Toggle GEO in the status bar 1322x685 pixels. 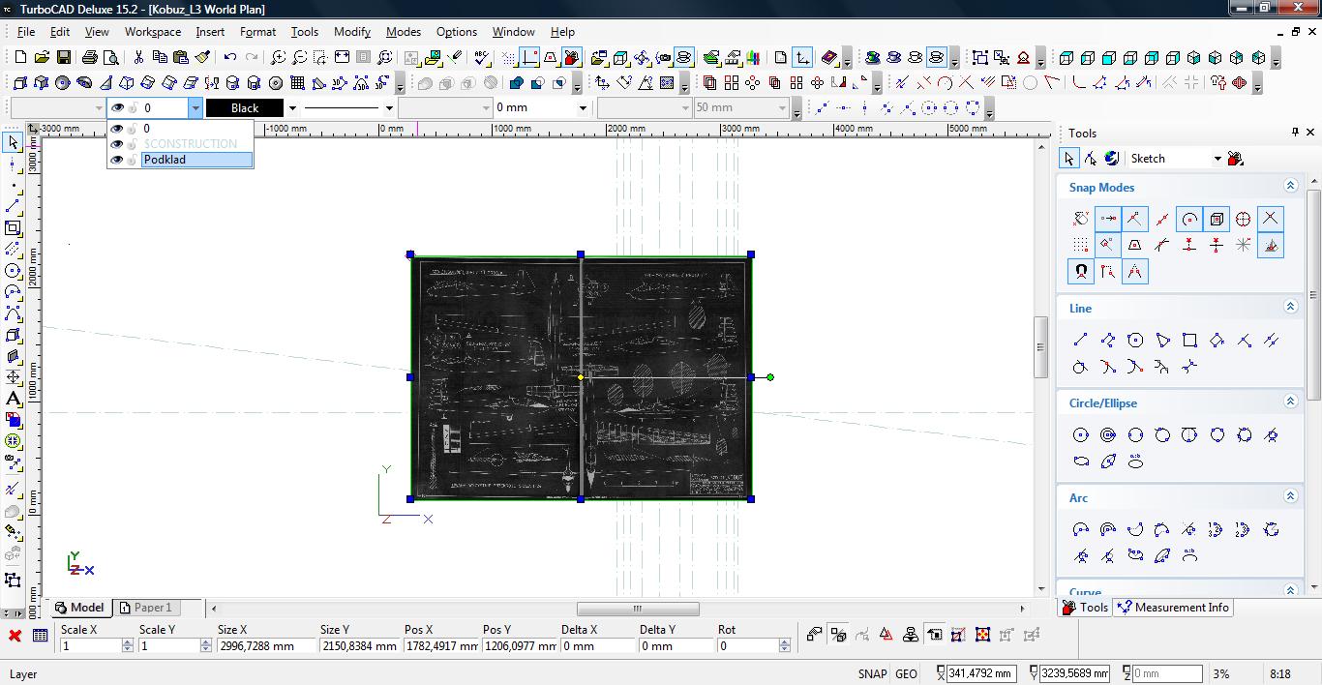906,674
